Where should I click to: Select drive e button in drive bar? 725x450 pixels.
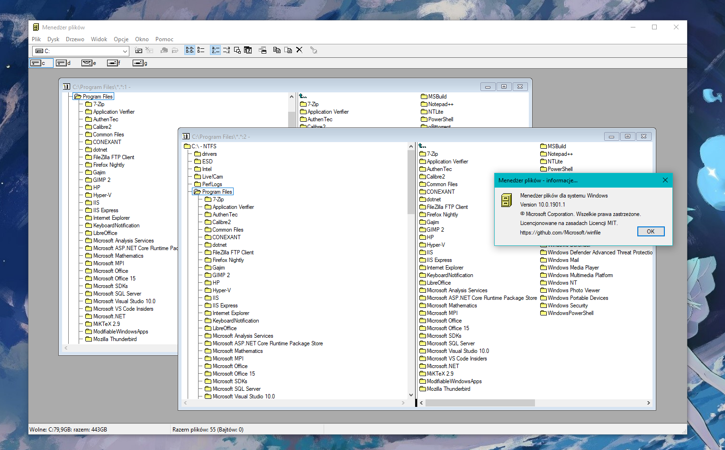click(89, 63)
